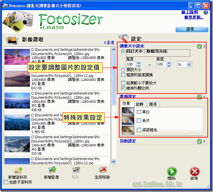Click the file path text for 02_1280w.jpg

pos(65,139)
